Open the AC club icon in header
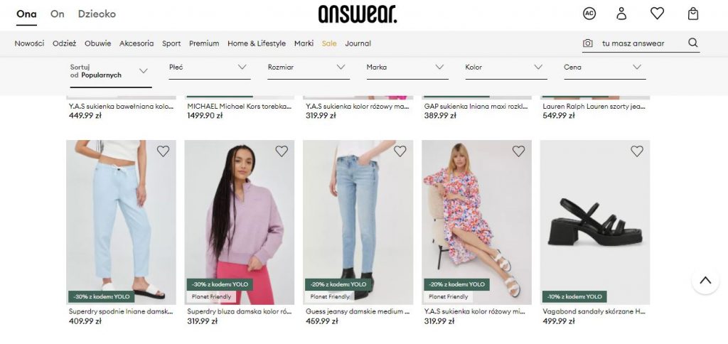 pos(589,14)
